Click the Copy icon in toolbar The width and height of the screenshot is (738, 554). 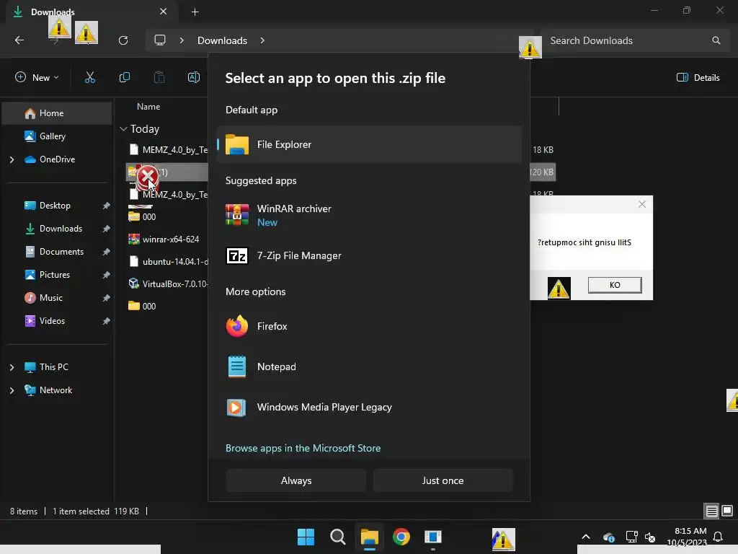click(124, 78)
